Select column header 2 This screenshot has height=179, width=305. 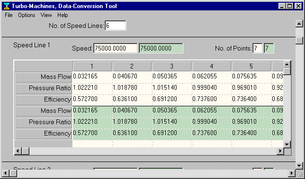click(x=132, y=66)
